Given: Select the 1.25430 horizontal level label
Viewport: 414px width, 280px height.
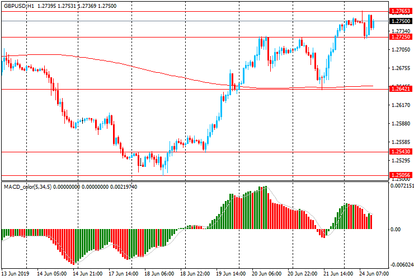Looking at the screenshot, I should (x=401, y=152).
